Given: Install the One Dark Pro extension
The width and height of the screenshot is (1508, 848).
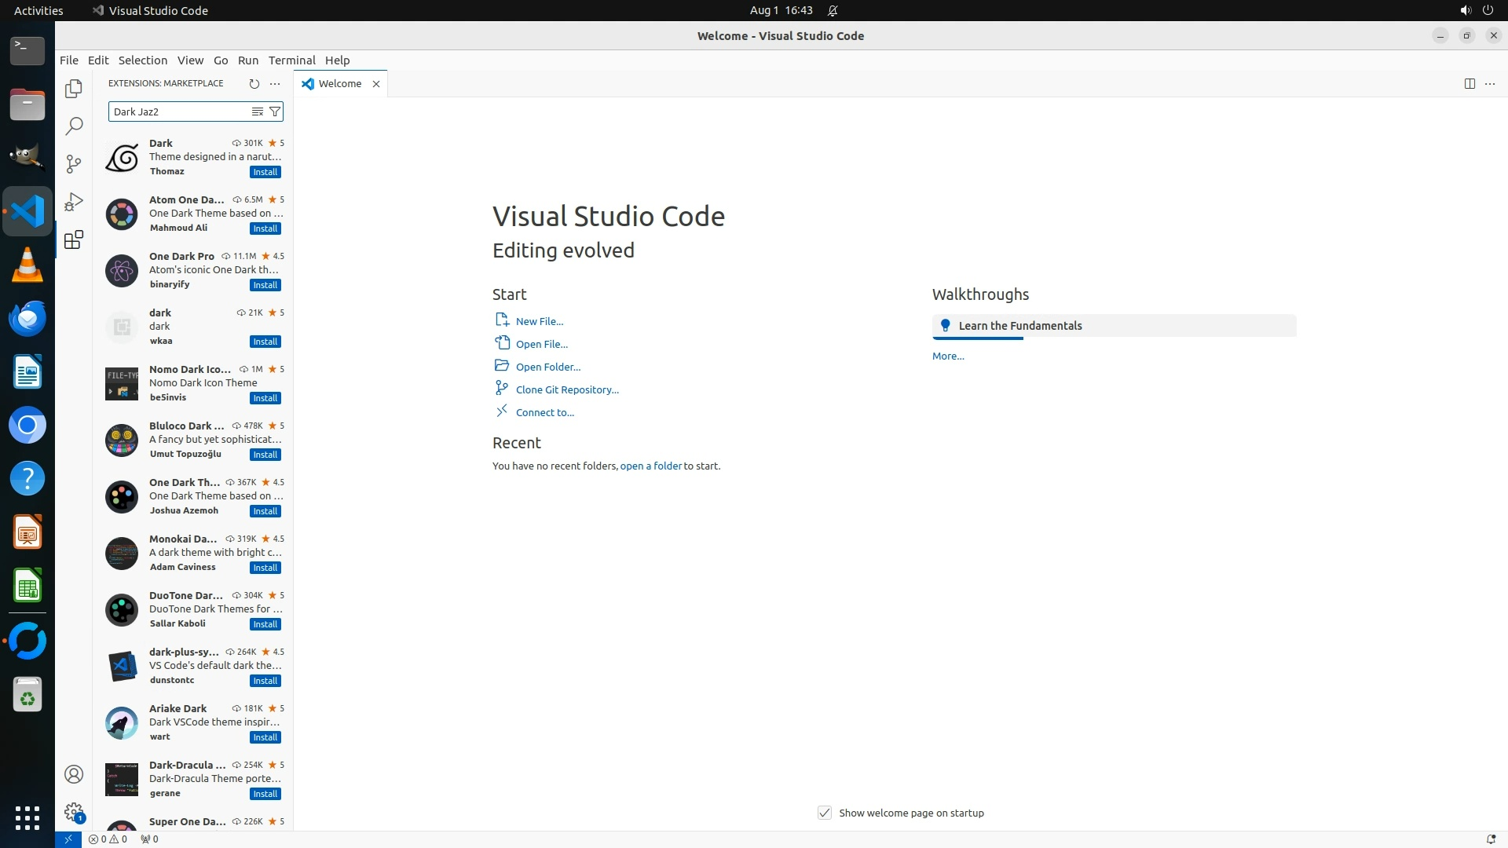Looking at the screenshot, I should tap(265, 285).
